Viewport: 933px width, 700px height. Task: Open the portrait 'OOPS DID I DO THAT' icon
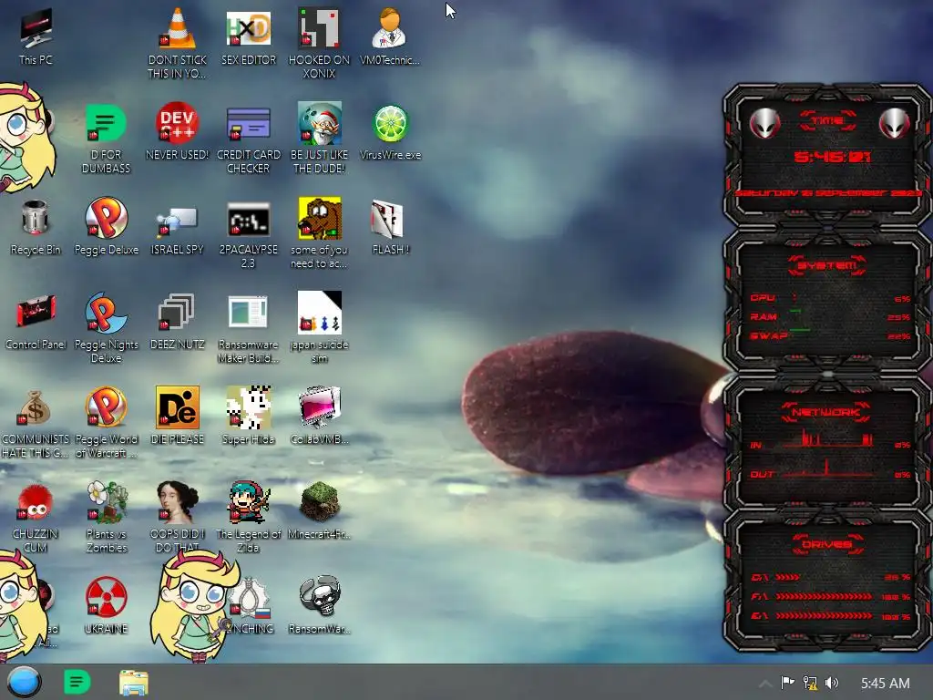pos(178,517)
